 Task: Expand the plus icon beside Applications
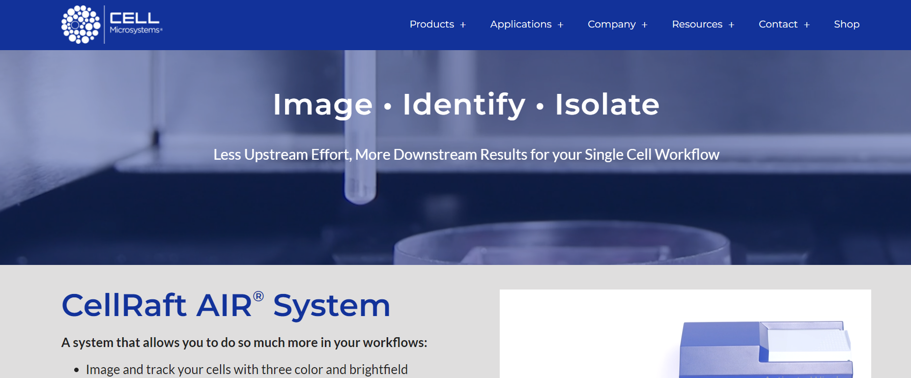(561, 25)
